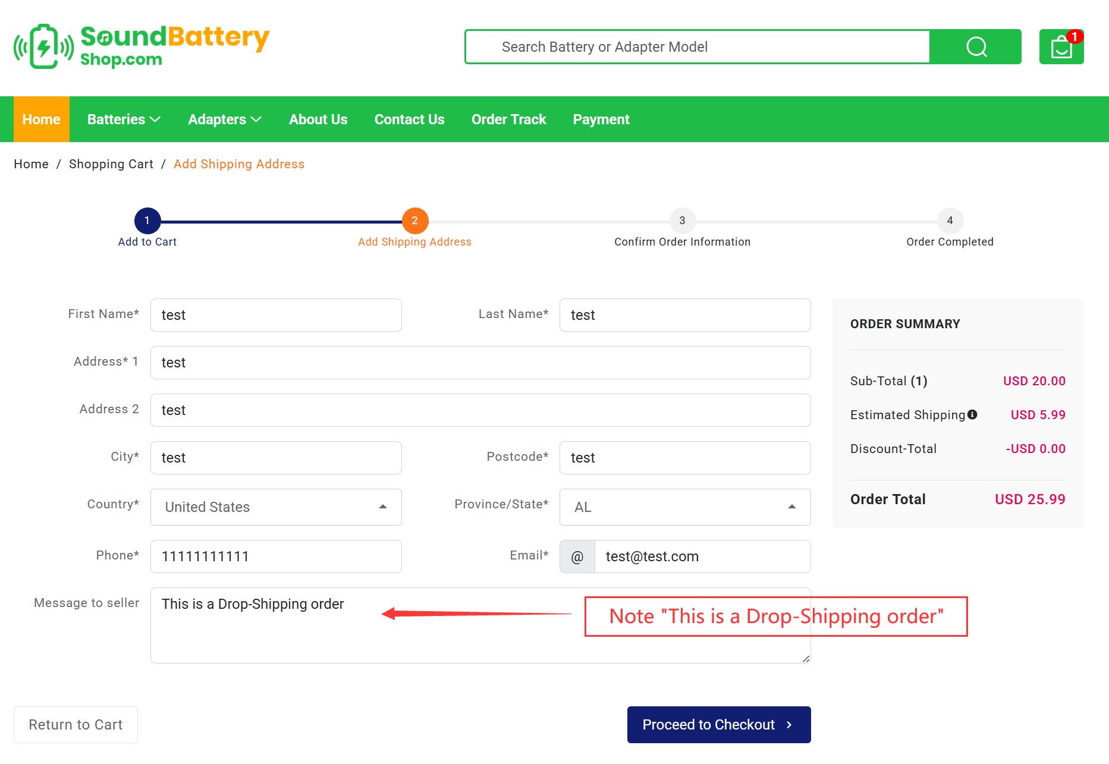This screenshot has width=1109, height=764.
Task: Click Proceed to Checkout
Action: (x=718, y=724)
